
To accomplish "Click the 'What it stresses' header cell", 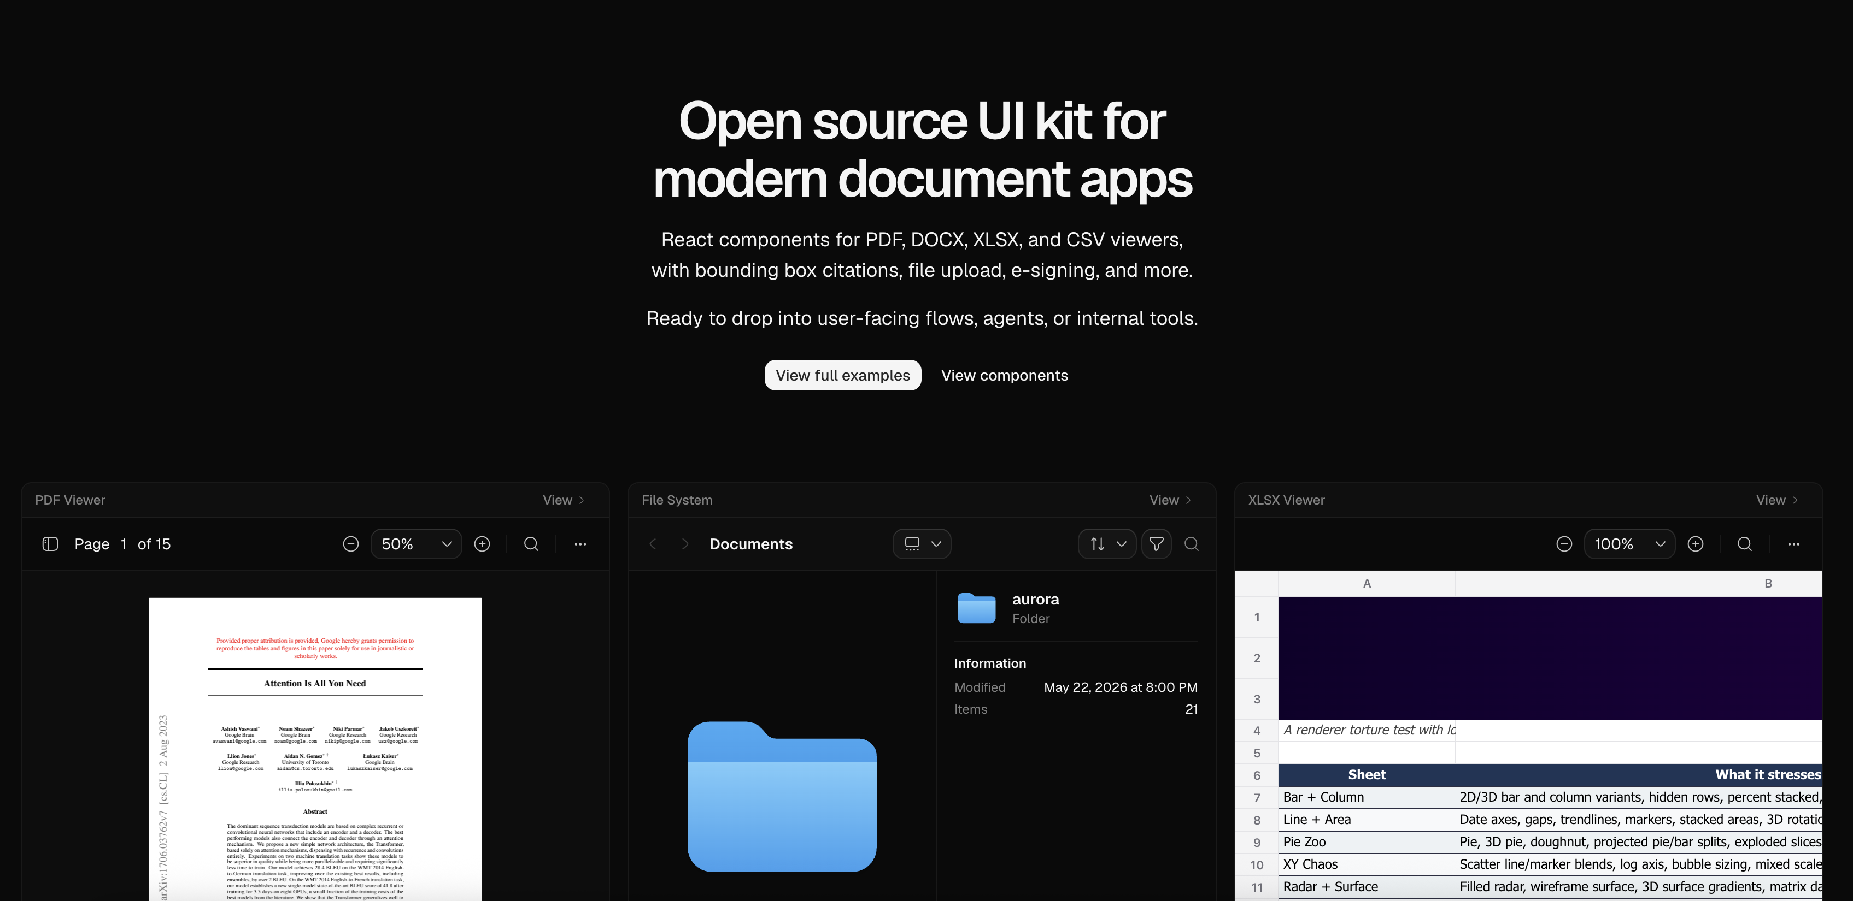I will tap(1639, 774).
